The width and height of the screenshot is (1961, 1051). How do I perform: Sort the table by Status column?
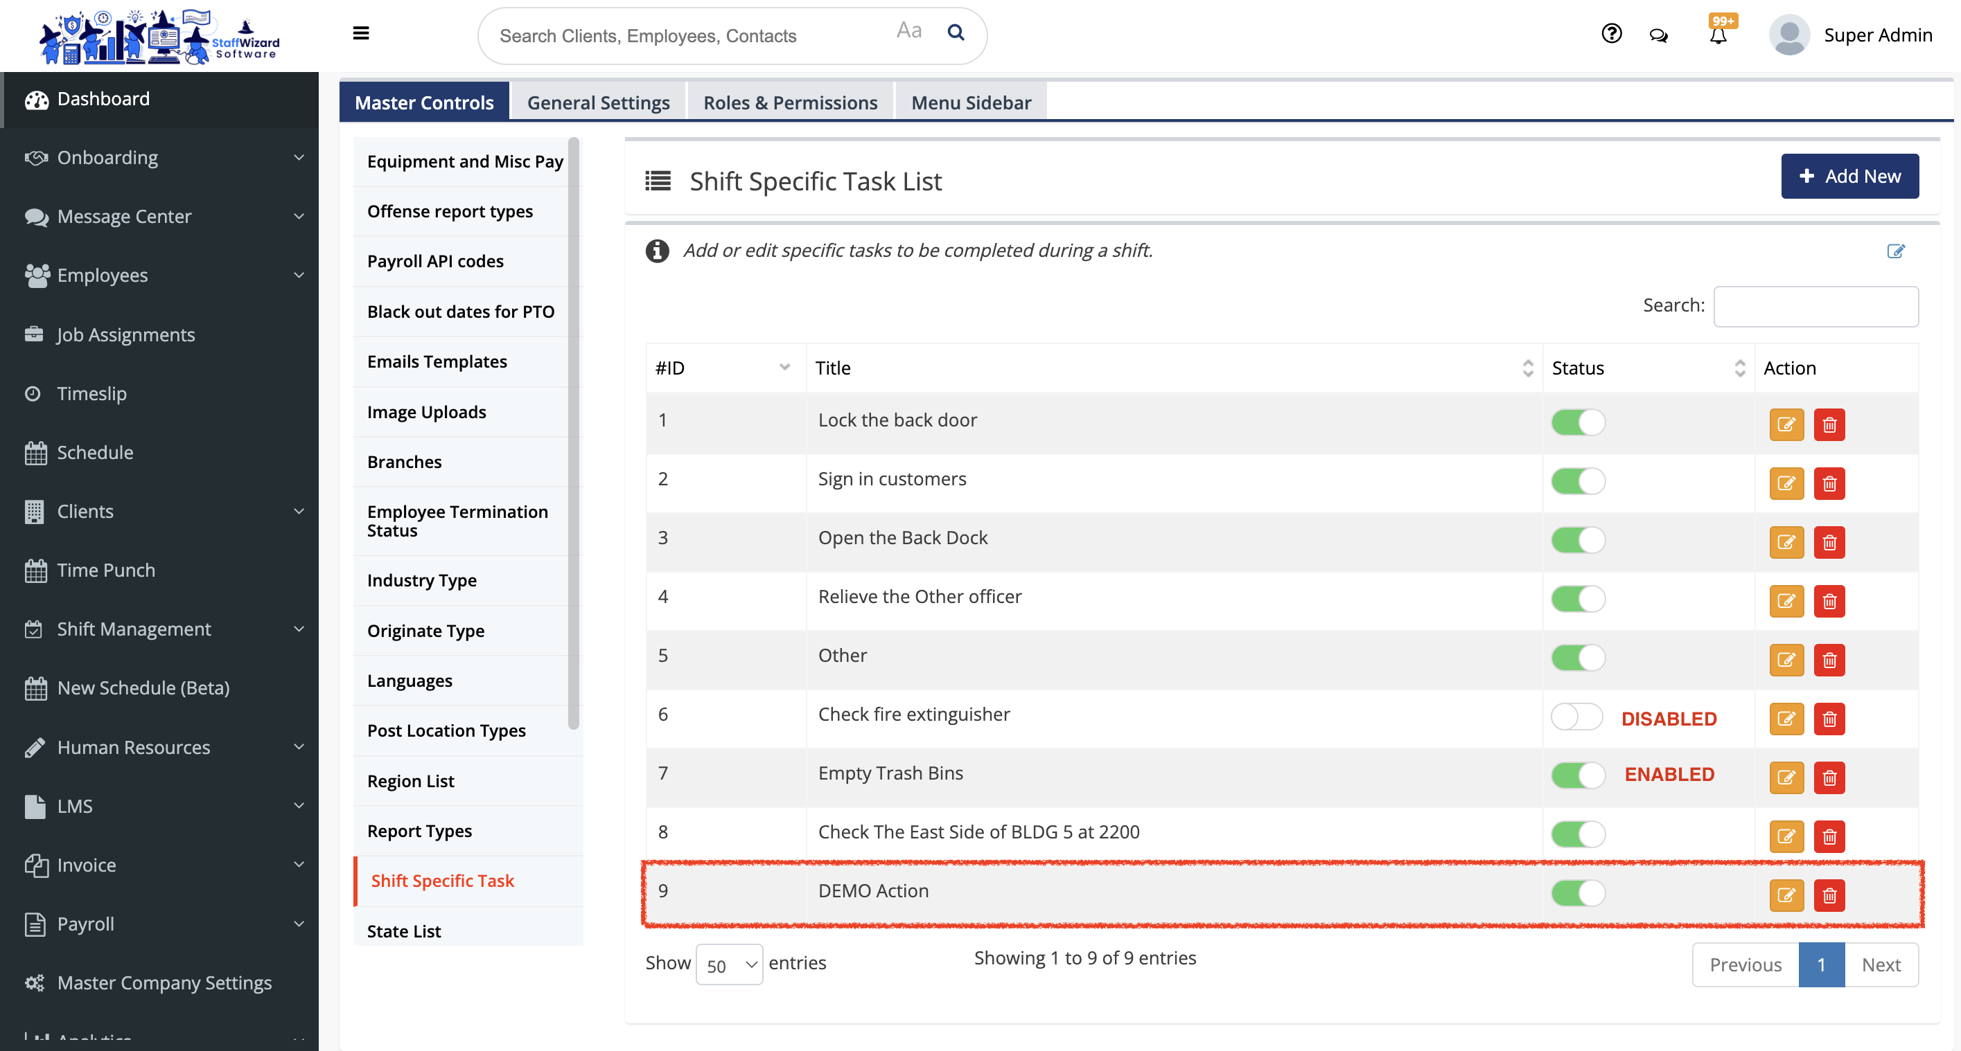click(1649, 368)
